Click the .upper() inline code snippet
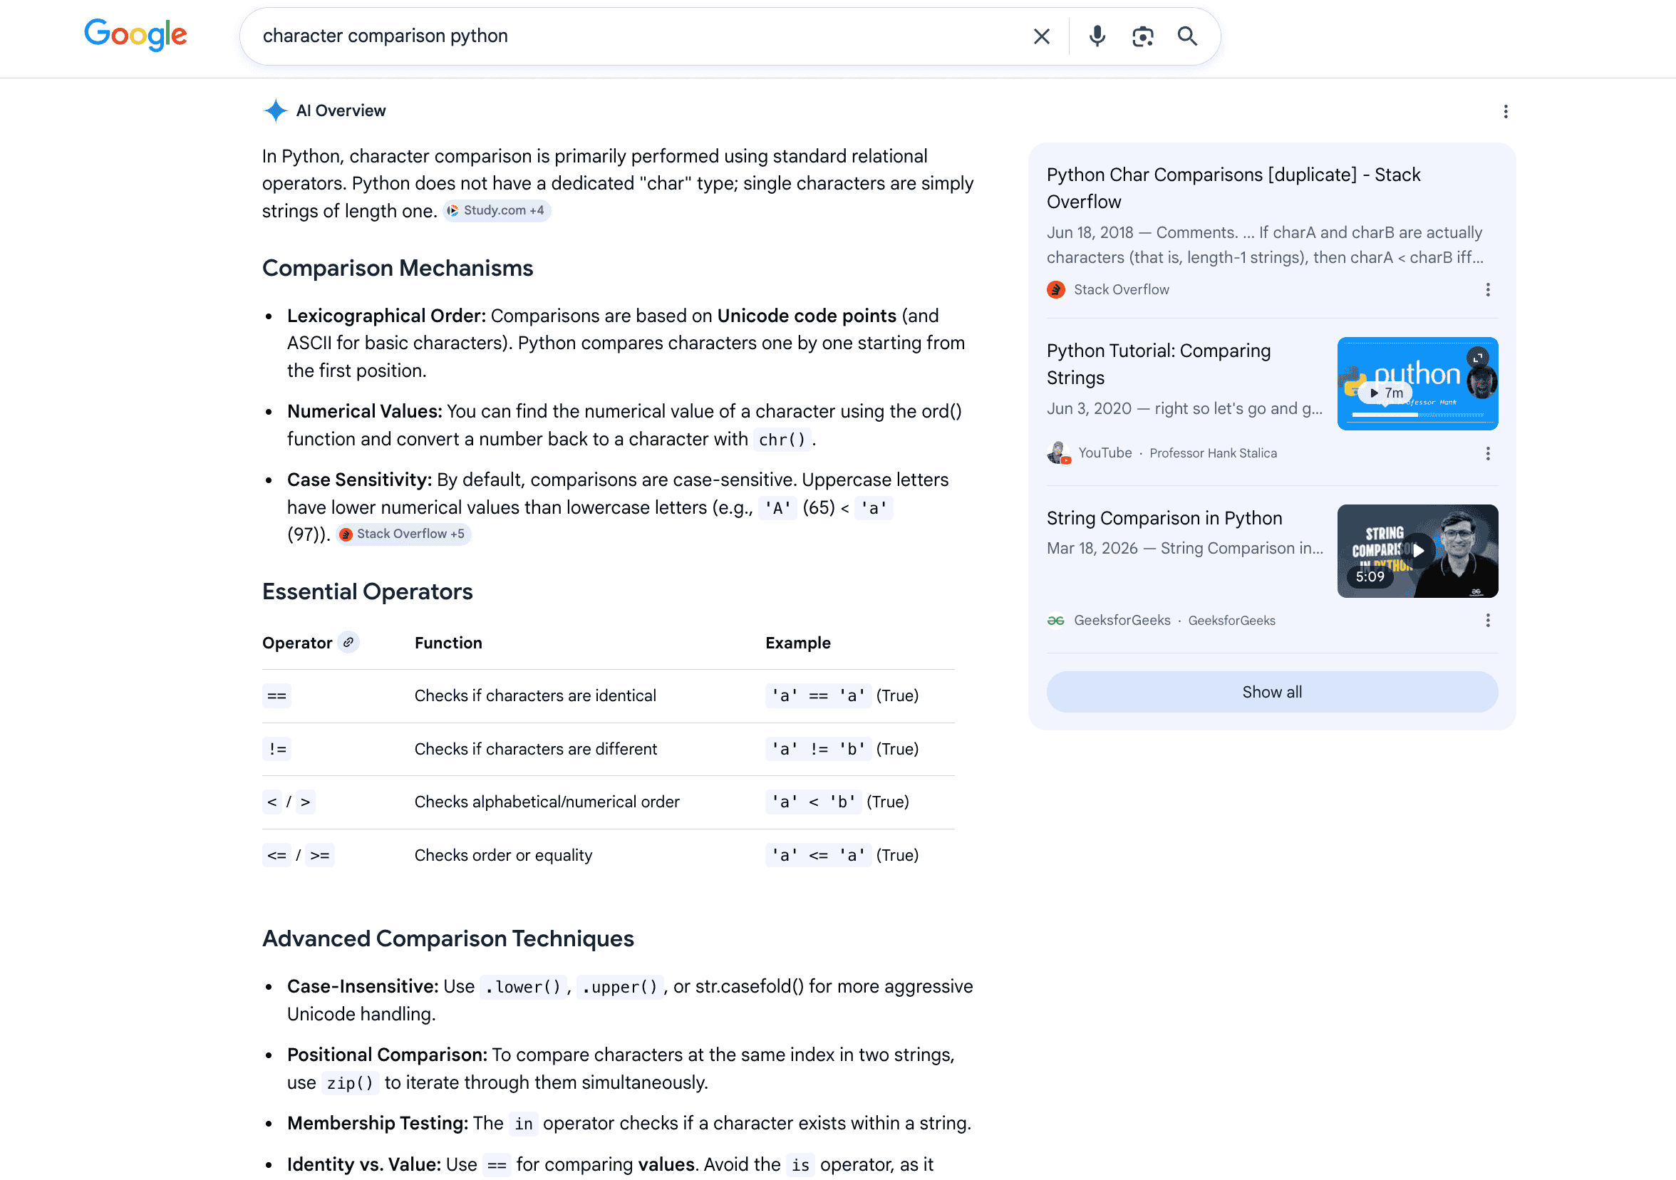1676x1180 pixels. pyautogui.click(x=620, y=987)
